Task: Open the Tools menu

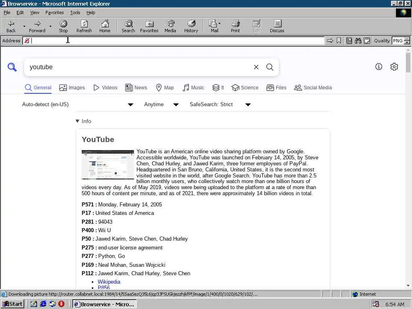Action: click(x=75, y=12)
